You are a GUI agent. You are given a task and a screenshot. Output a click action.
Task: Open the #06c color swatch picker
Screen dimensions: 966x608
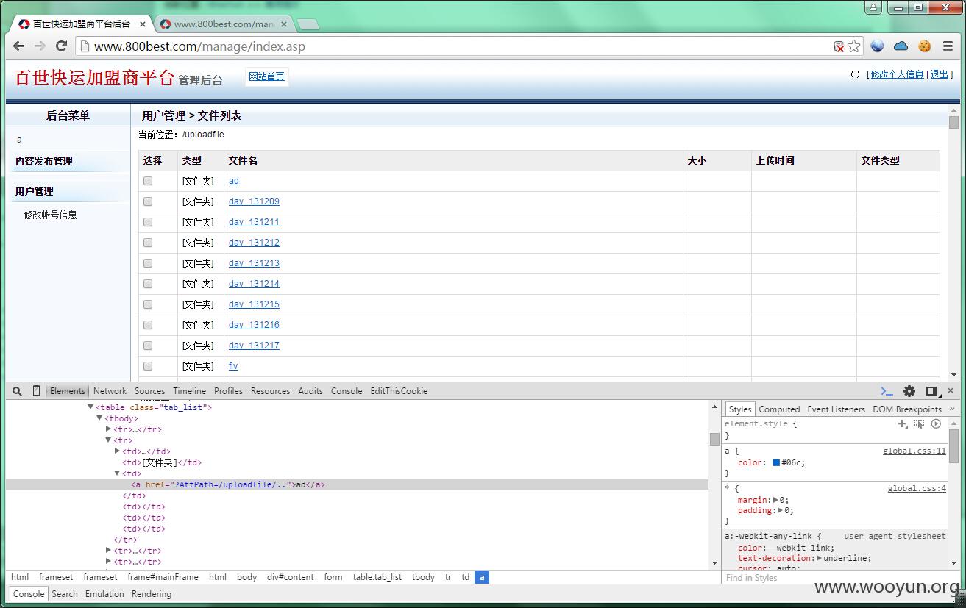[x=775, y=463]
